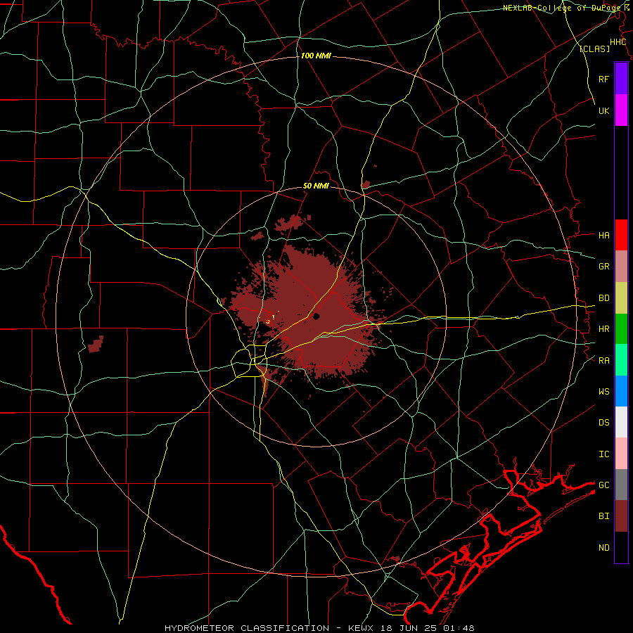Click the 50 NMI range ring label
This screenshot has height=633, width=633.
click(316, 186)
